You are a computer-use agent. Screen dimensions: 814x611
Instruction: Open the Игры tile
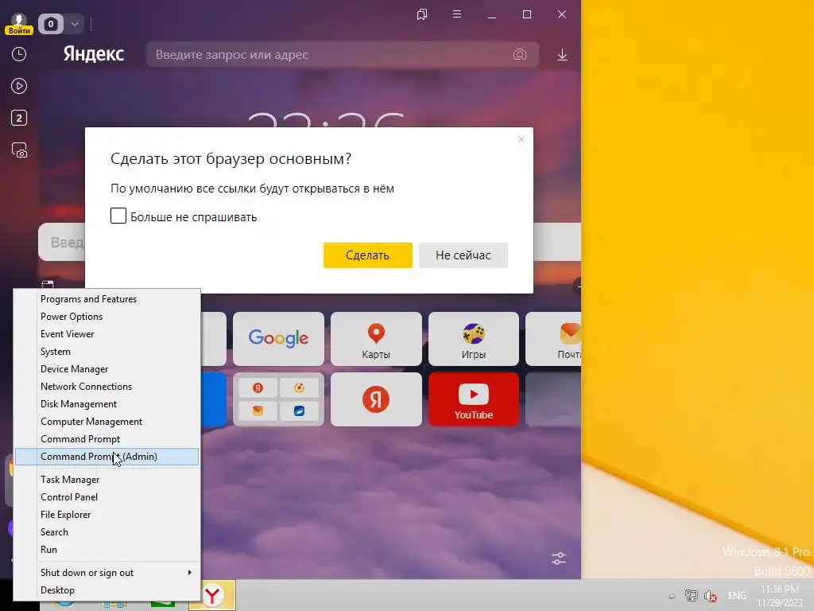[474, 339]
